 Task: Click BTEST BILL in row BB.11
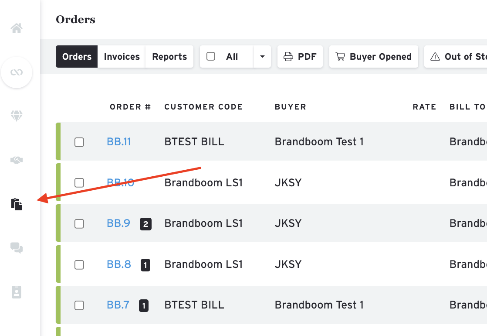pos(194,142)
